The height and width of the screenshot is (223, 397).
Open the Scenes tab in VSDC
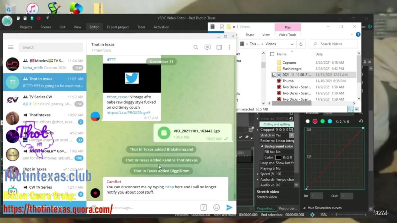[46, 27]
